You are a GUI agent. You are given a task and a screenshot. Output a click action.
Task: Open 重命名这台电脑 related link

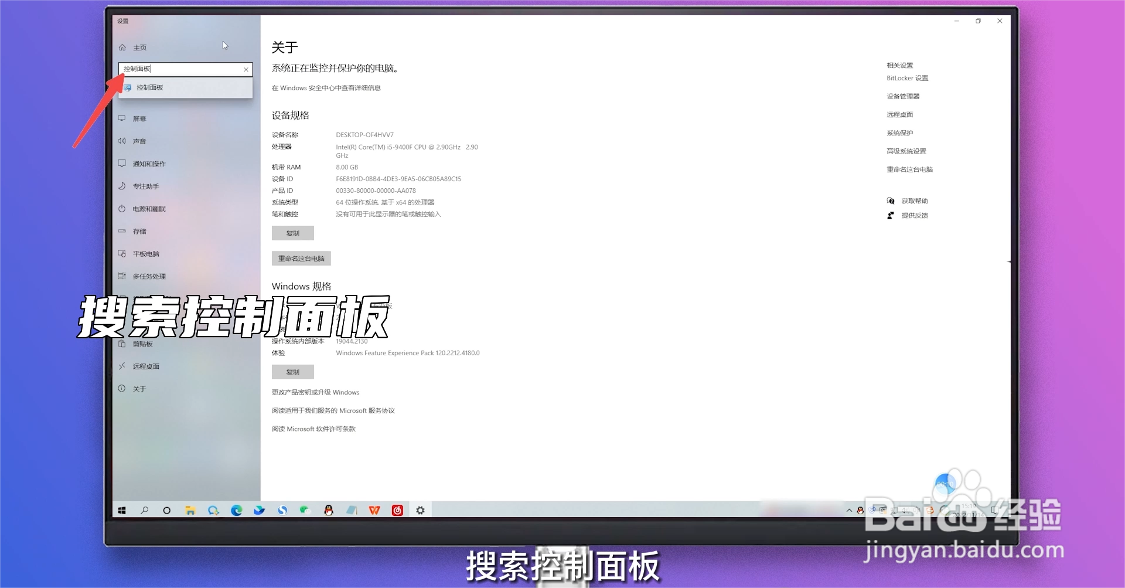pos(910,169)
